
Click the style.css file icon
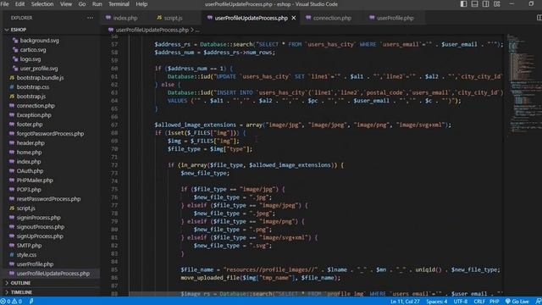coord(12,255)
